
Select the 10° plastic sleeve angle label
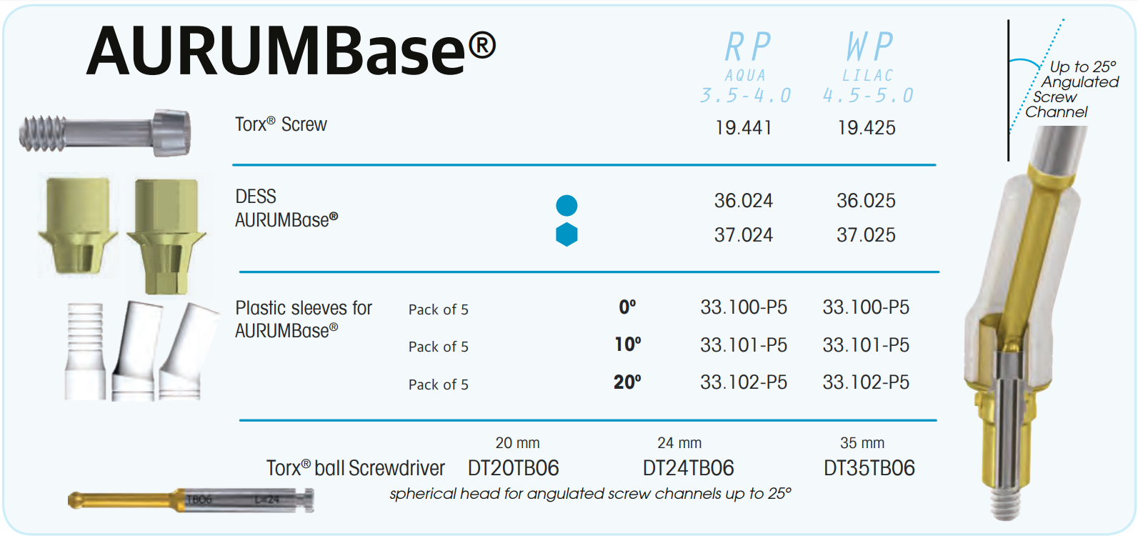(628, 344)
